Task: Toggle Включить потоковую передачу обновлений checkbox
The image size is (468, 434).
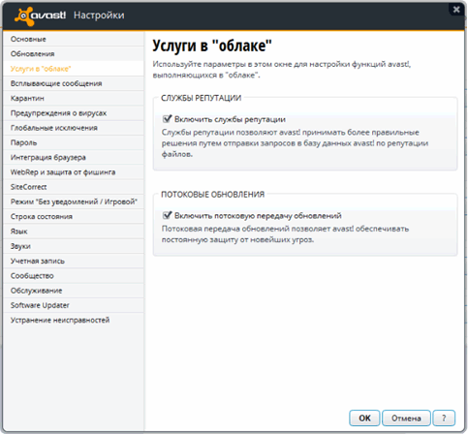Action: 167,215
